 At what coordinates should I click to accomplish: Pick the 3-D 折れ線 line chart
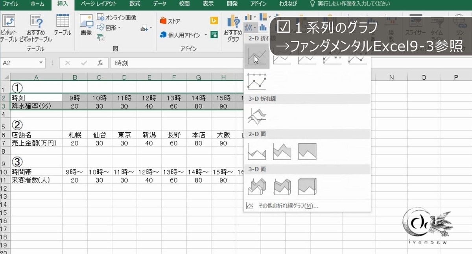[256, 116]
